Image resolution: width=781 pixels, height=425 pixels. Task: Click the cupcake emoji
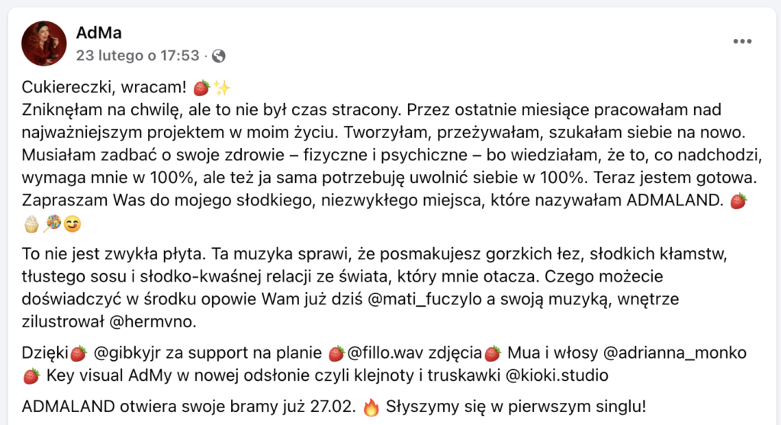pyautogui.click(x=32, y=224)
